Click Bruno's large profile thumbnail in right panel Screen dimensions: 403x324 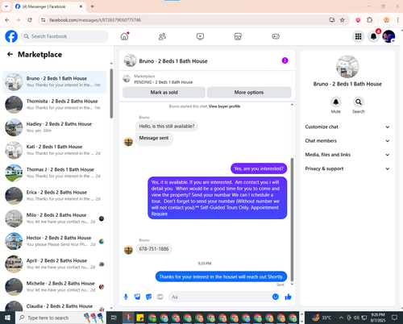(347, 67)
